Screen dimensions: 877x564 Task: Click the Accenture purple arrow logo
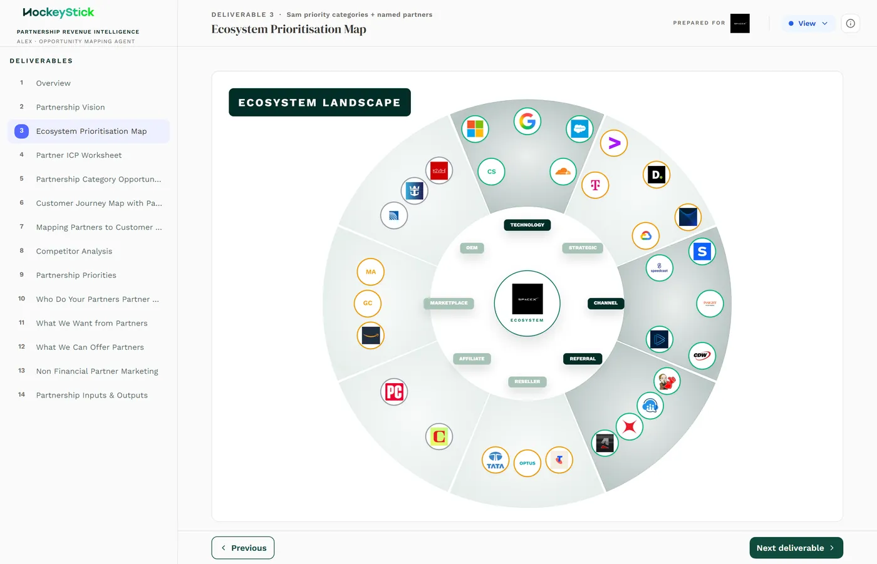pos(614,143)
